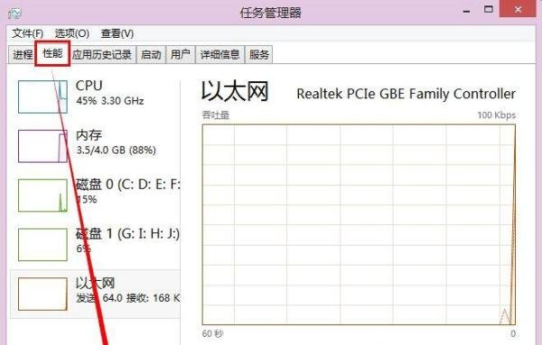Image resolution: width=542 pixels, height=345 pixels.
Task: Open the 选项(O) menu
Action: tap(72, 33)
